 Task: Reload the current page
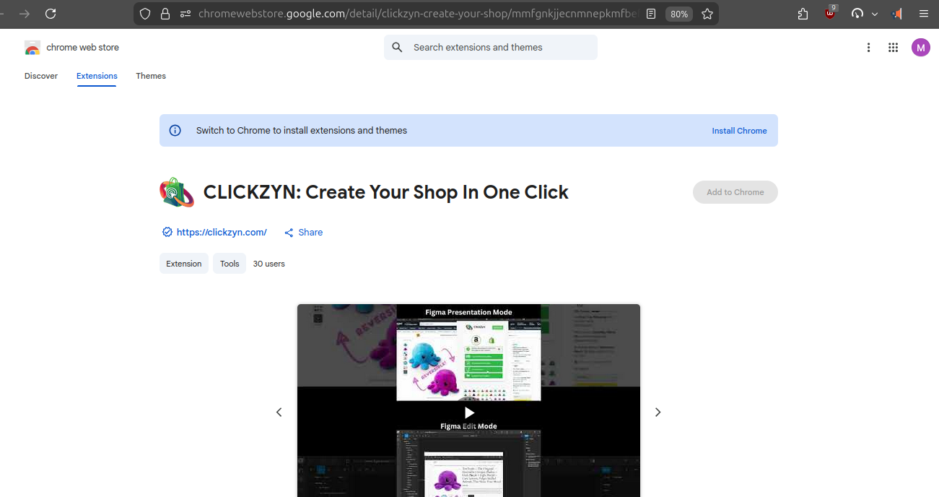point(51,14)
